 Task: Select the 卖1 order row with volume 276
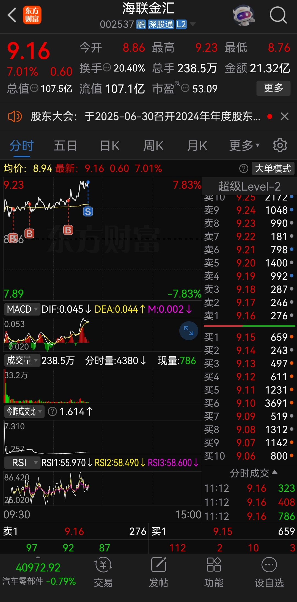(249, 316)
